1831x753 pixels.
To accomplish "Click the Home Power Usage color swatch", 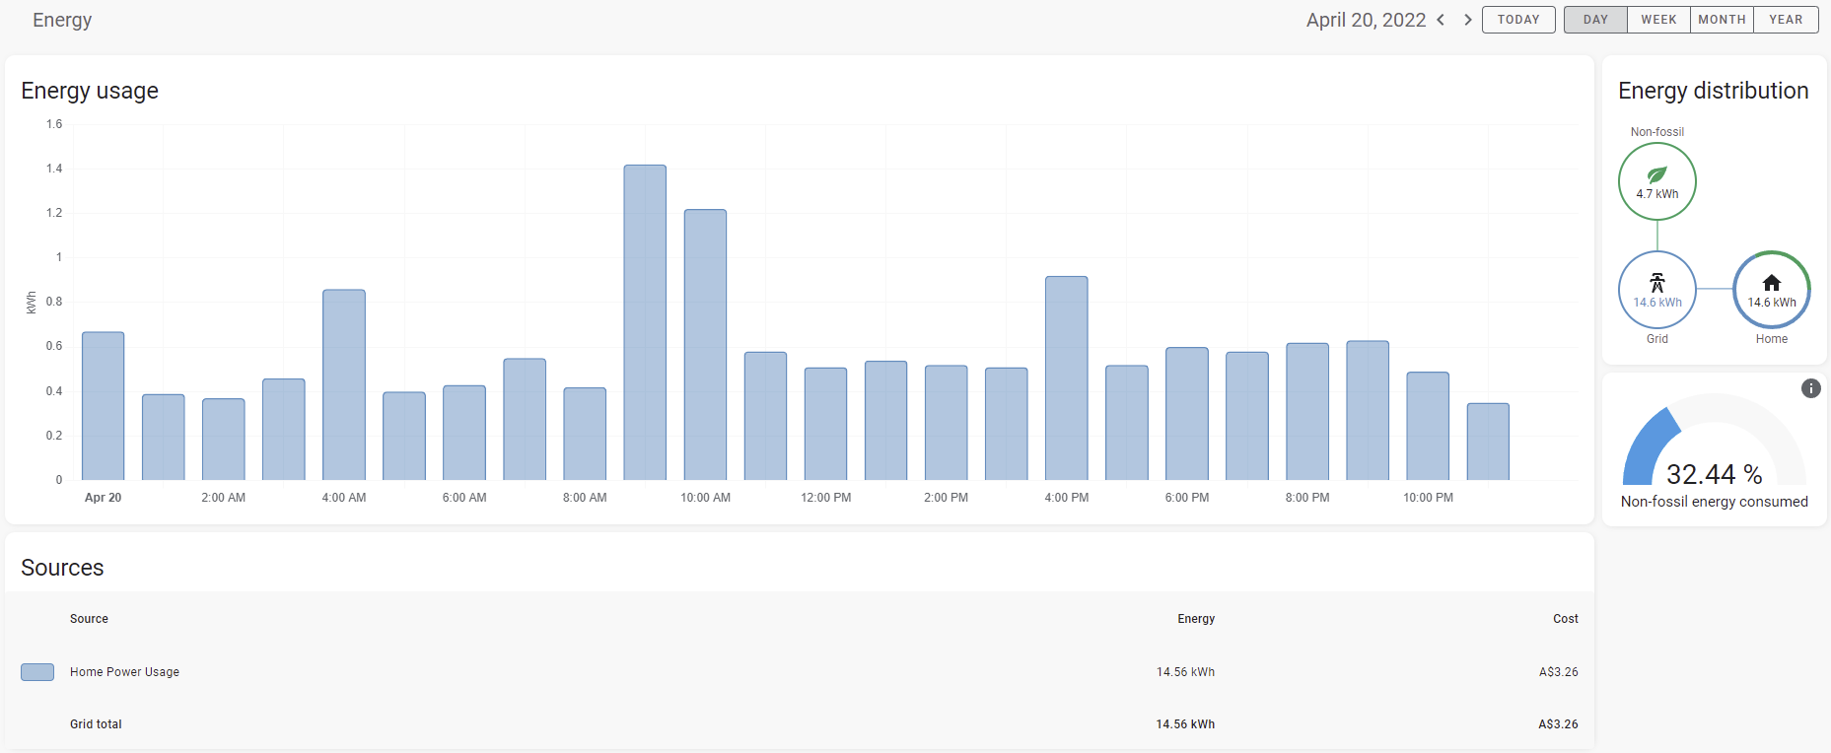I will 37,672.
